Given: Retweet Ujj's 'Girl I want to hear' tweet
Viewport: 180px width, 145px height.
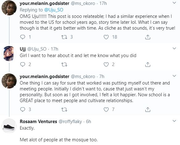Looking at the screenshot, I should point(64,64).
